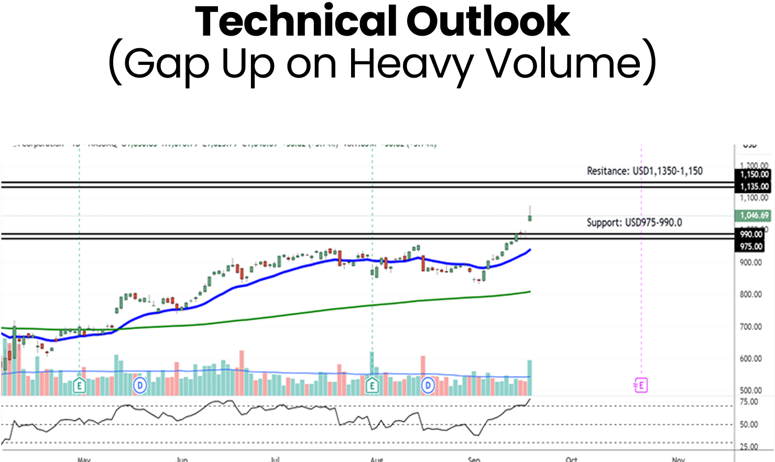Select the 1,135.00 price label

pos(754,186)
